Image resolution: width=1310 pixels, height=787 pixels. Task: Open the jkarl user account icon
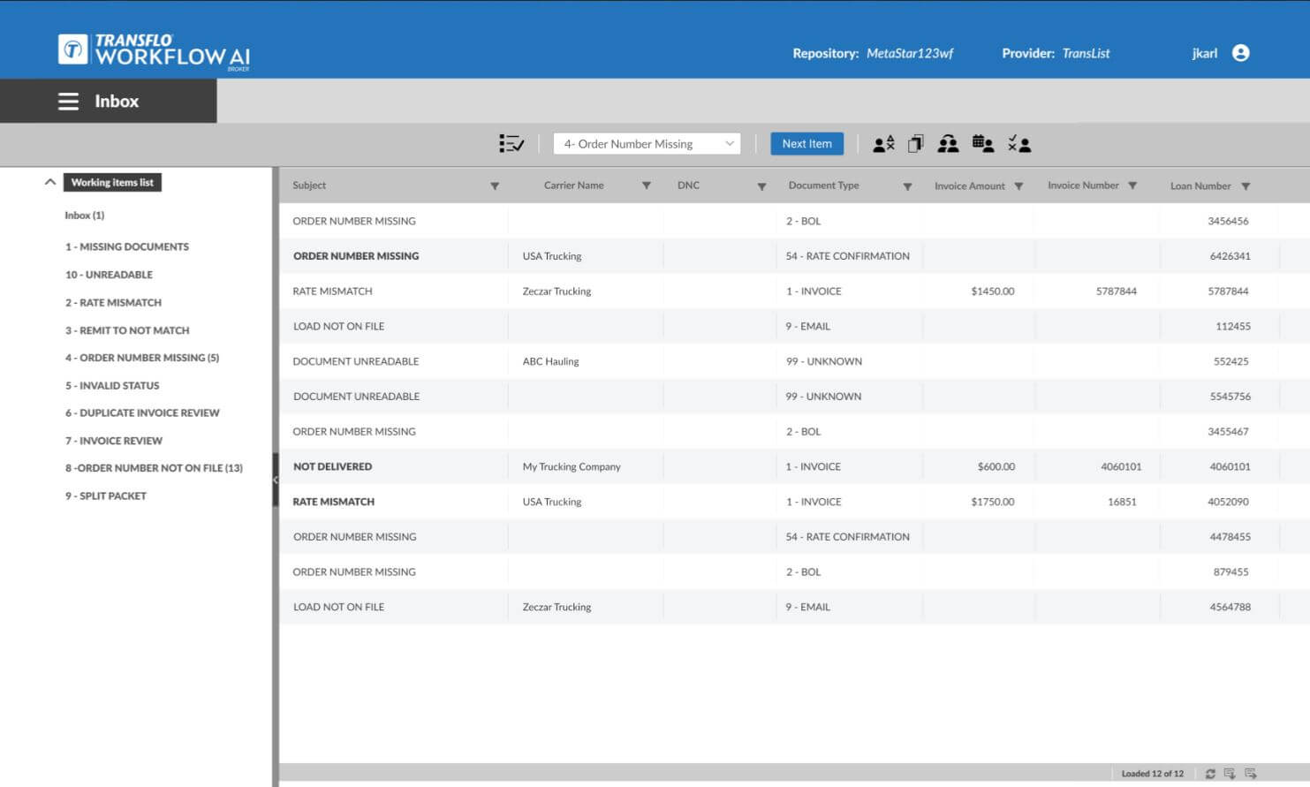tap(1240, 53)
